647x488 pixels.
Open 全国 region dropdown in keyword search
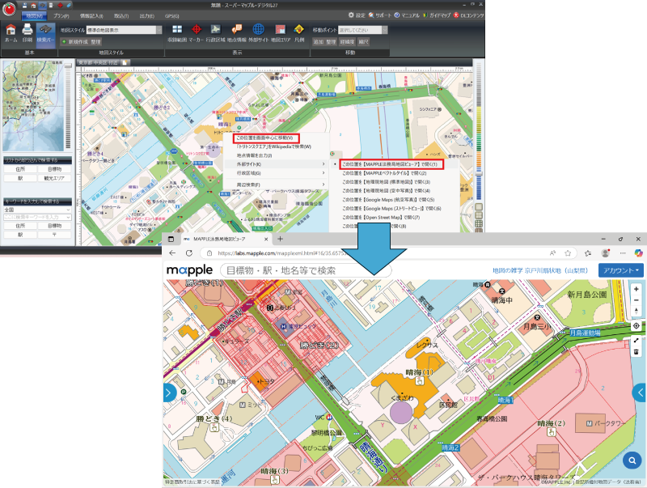pyautogui.click(x=37, y=210)
